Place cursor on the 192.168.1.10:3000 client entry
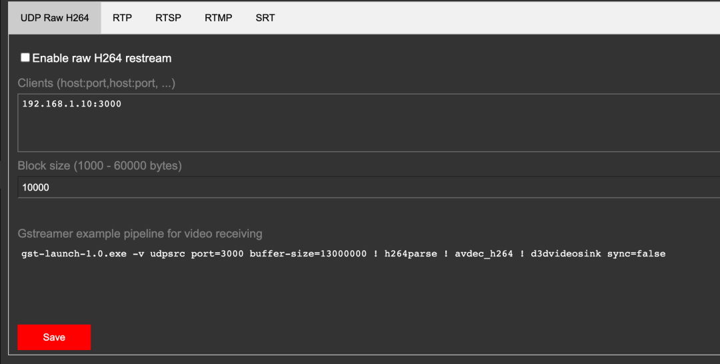 point(72,104)
